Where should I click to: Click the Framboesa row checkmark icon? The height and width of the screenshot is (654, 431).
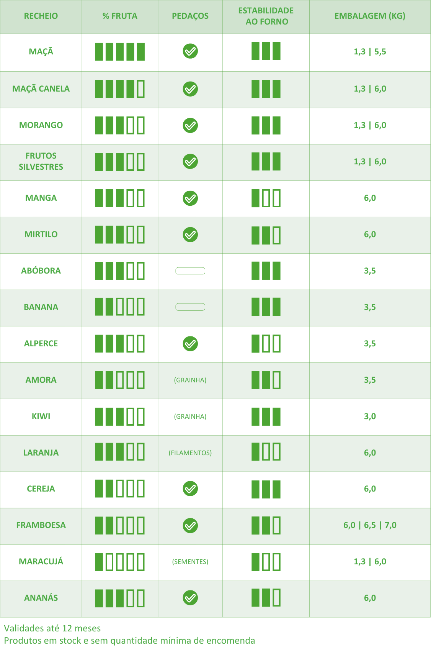[190, 526]
